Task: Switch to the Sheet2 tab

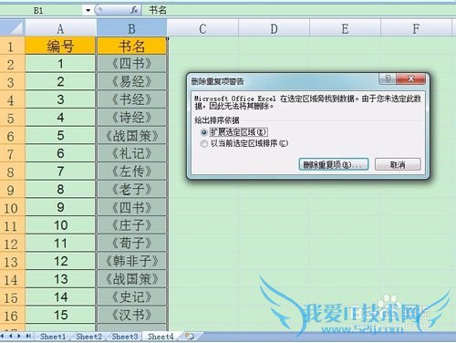Action: pyautogui.click(x=88, y=337)
